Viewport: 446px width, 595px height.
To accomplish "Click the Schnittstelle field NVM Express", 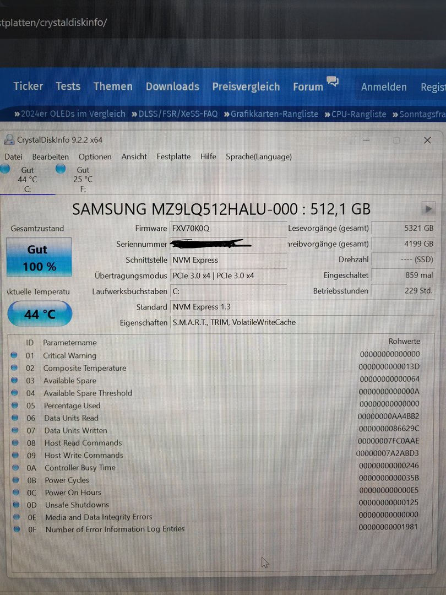I will (x=229, y=260).
